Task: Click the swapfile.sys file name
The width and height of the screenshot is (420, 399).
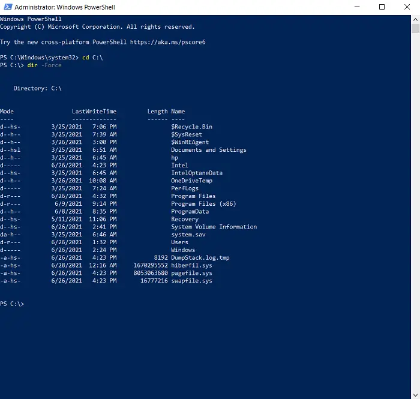Action: point(192,281)
